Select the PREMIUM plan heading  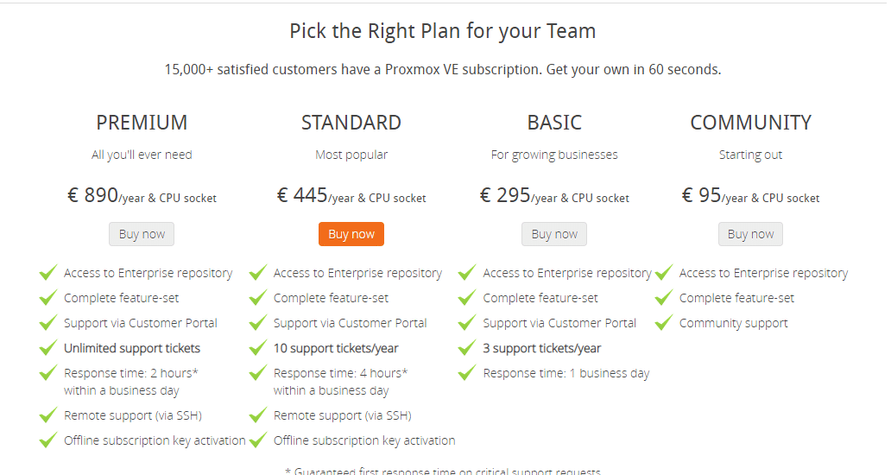142,123
